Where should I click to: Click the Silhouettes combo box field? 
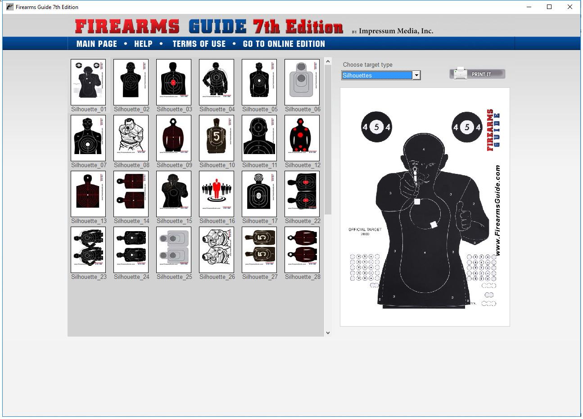pyautogui.click(x=377, y=75)
